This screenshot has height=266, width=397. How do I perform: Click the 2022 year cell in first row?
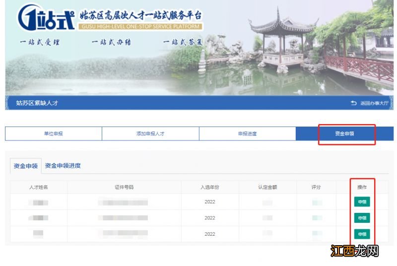(210, 201)
